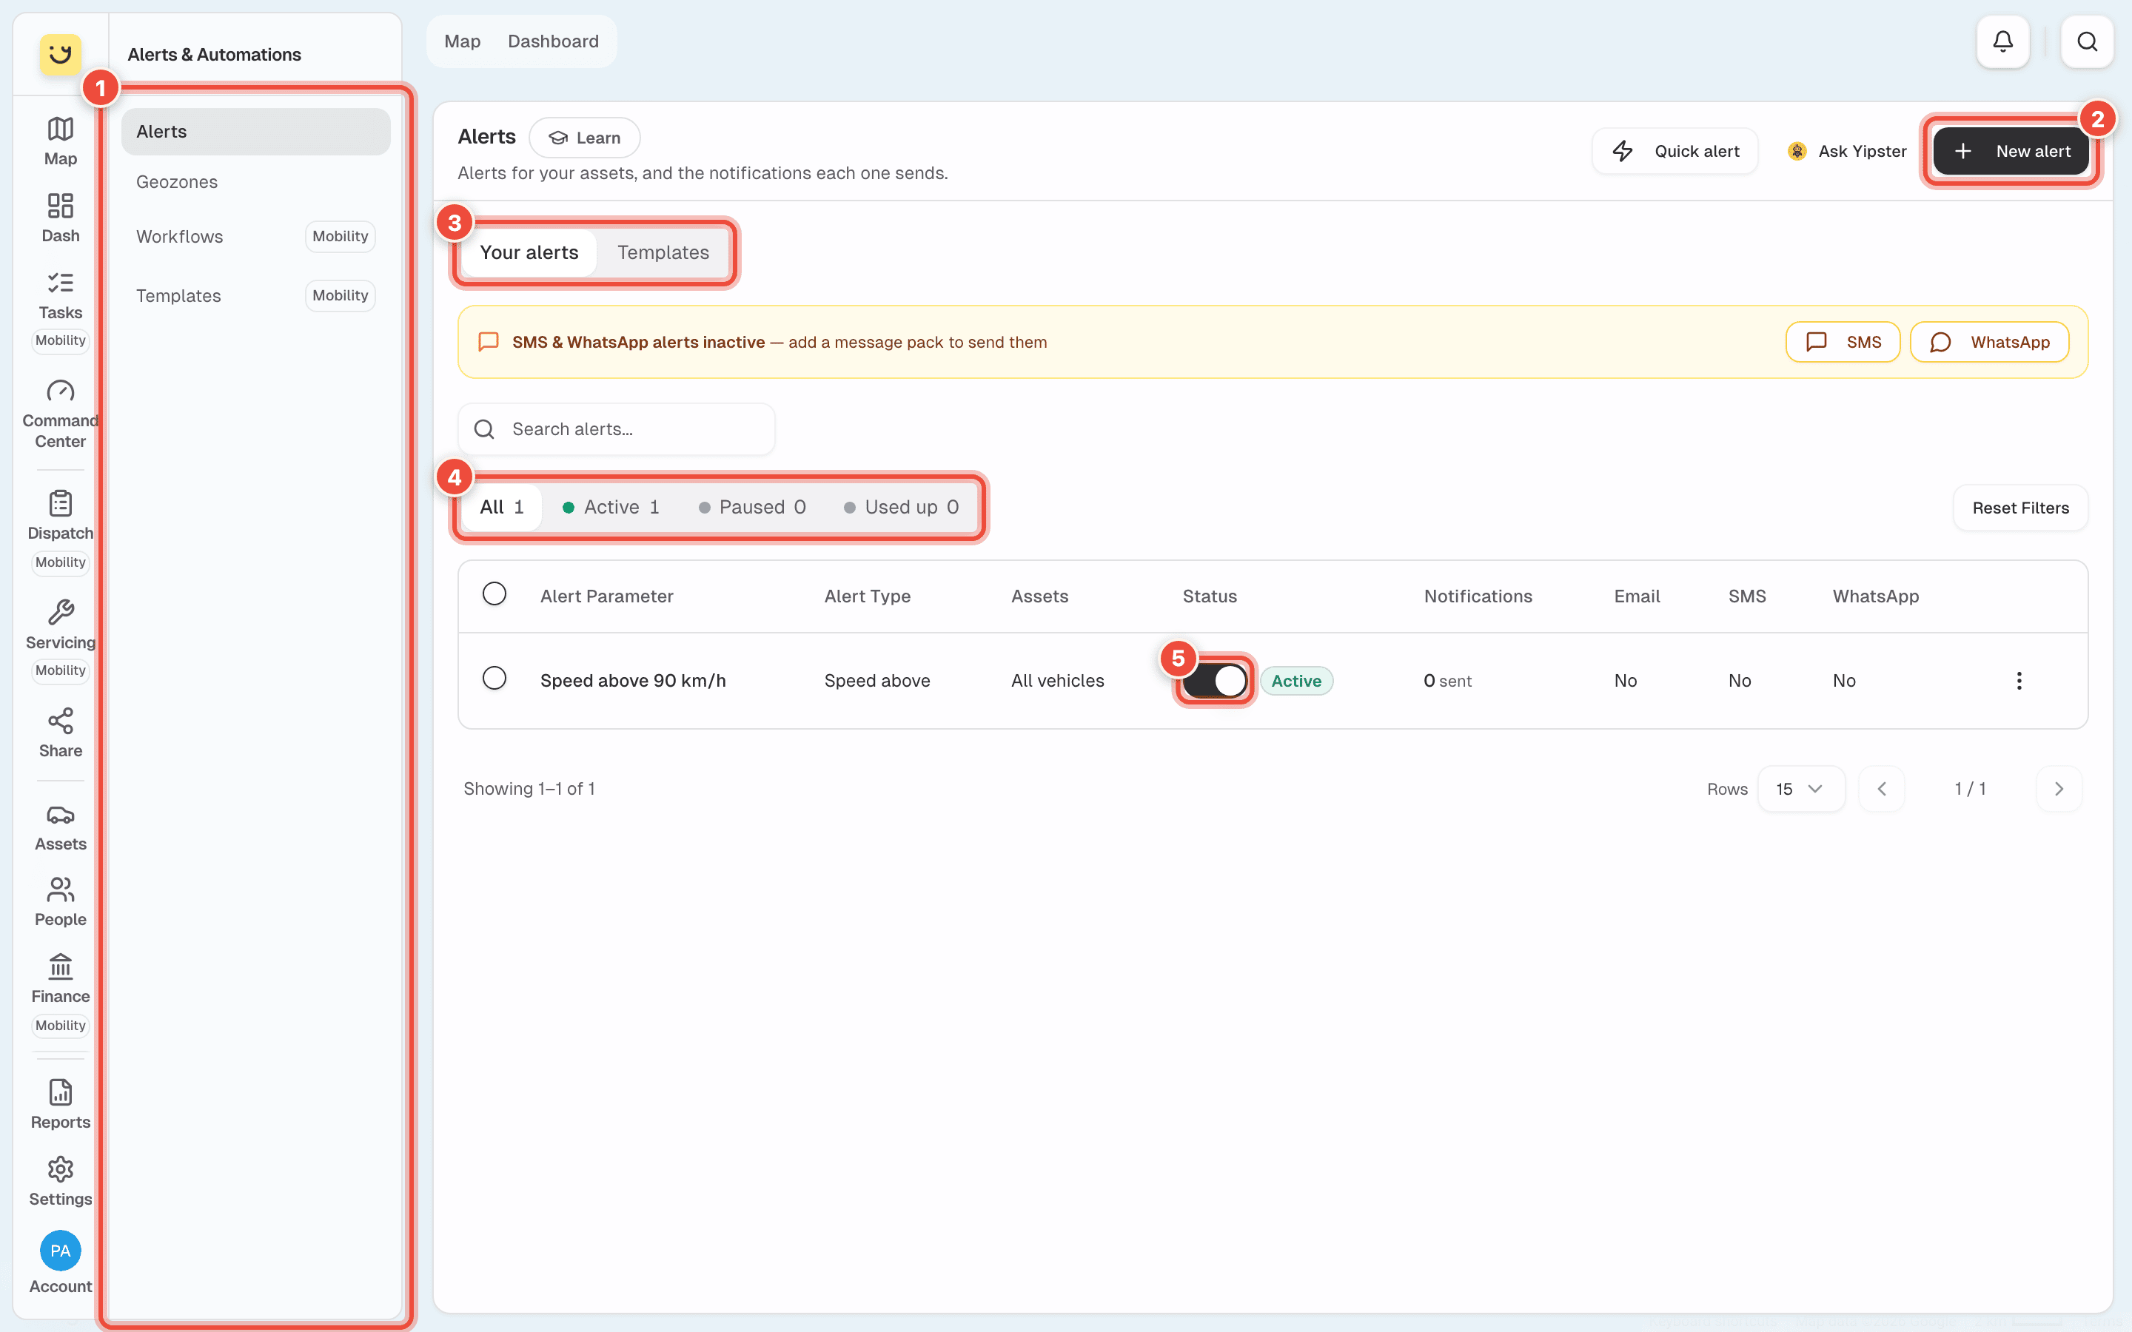The height and width of the screenshot is (1332, 2132).
Task: Open Finance in the sidebar
Action: 60,979
